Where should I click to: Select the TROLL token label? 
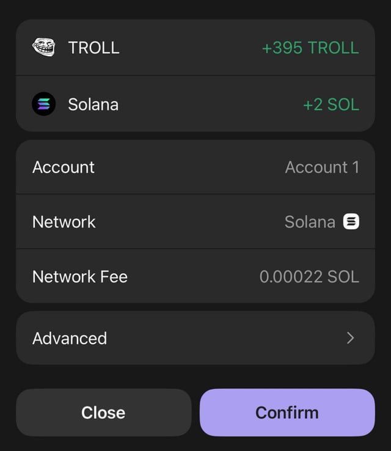tap(93, 48)
